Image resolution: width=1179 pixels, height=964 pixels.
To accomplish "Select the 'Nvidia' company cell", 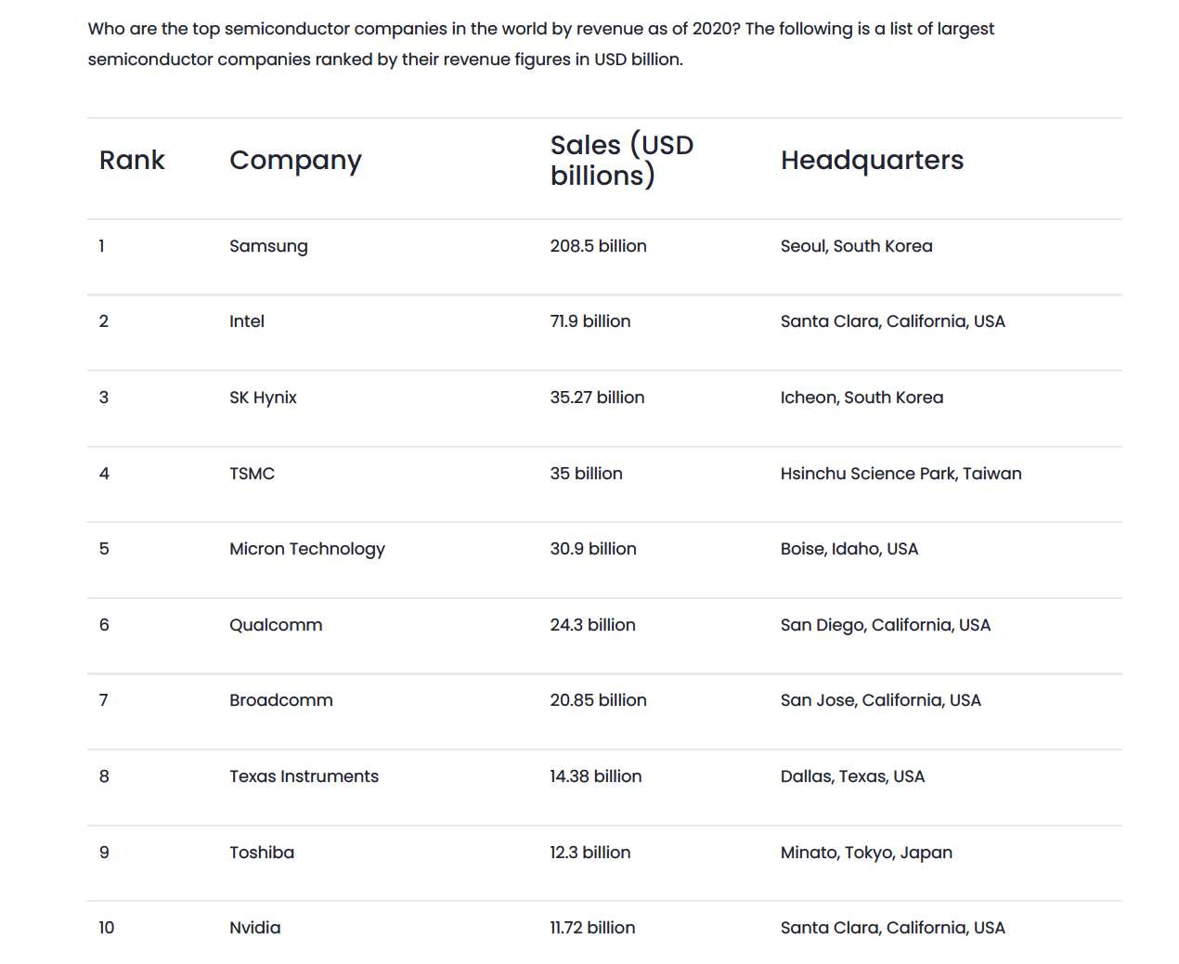I will [x=254, y=928].
